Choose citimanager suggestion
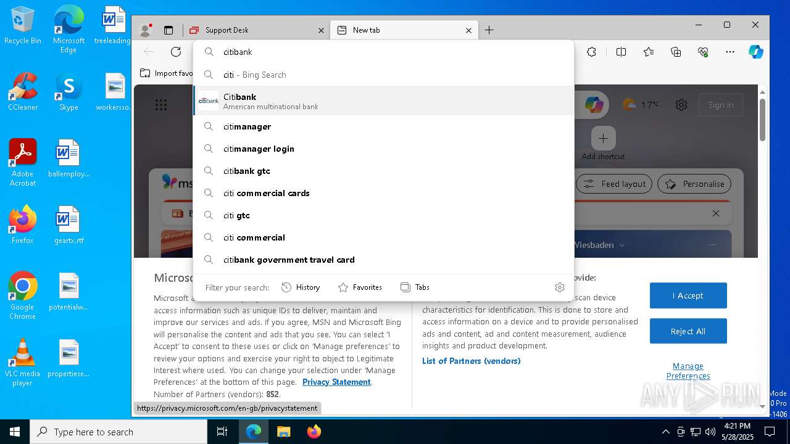 [384, 126]
